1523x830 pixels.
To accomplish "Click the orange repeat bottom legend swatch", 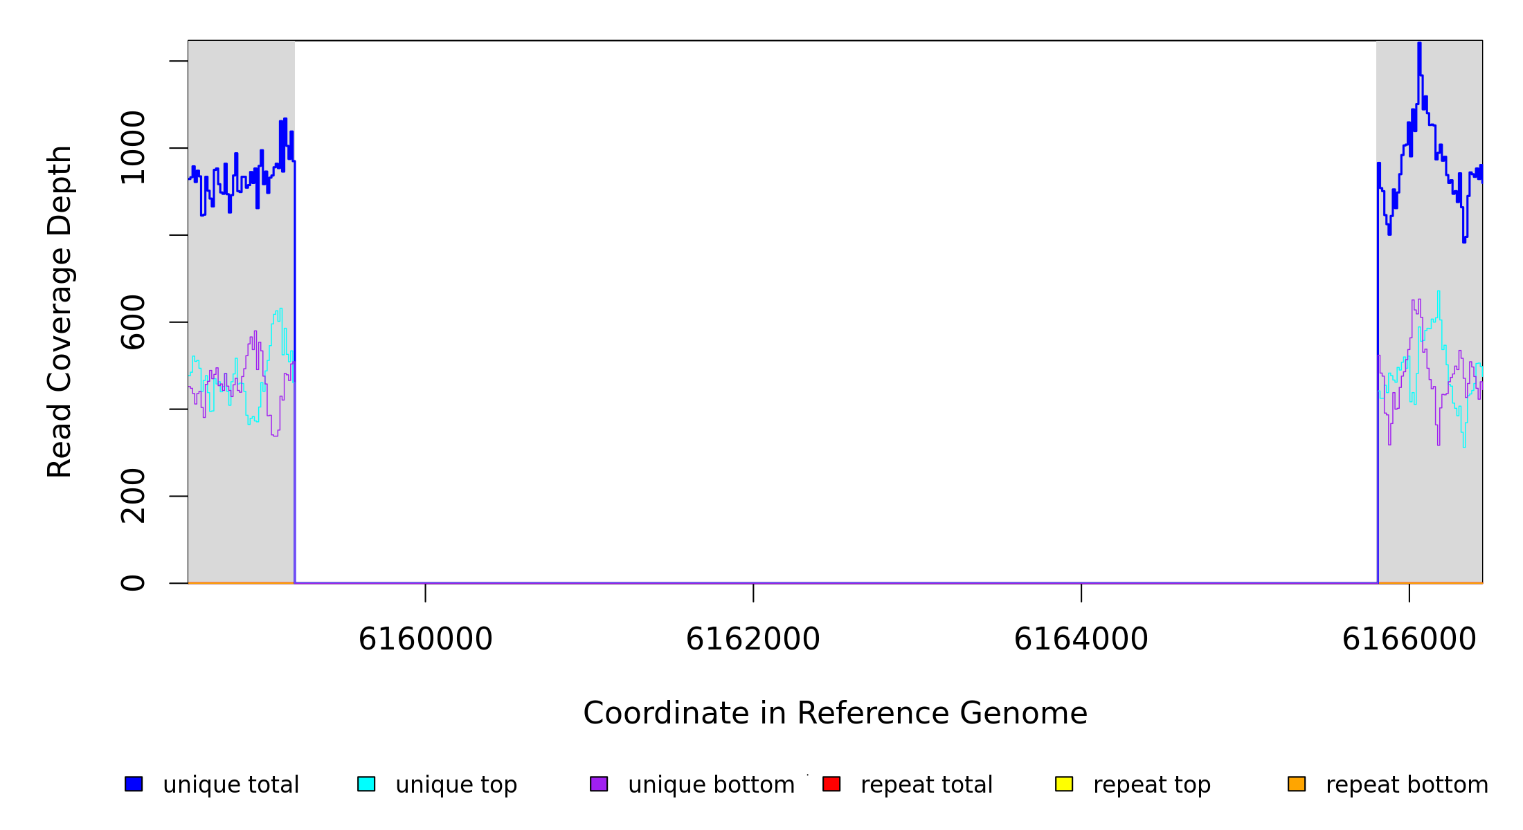I will (1297, 784).
